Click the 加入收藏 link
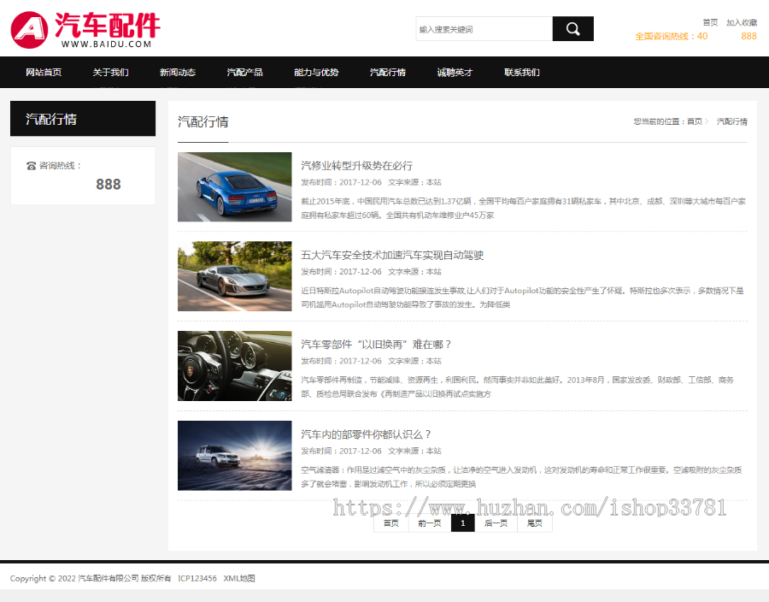The width and height of the screenshot is (769, 602). [742, 22]
